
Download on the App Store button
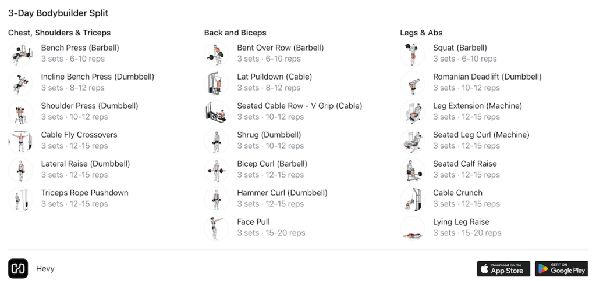(x=503, y=269)
